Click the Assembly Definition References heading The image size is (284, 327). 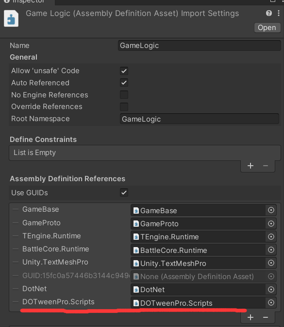67,179
